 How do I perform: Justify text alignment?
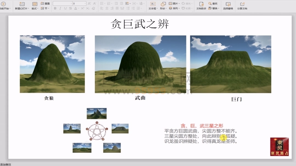(x=117, y=8)
